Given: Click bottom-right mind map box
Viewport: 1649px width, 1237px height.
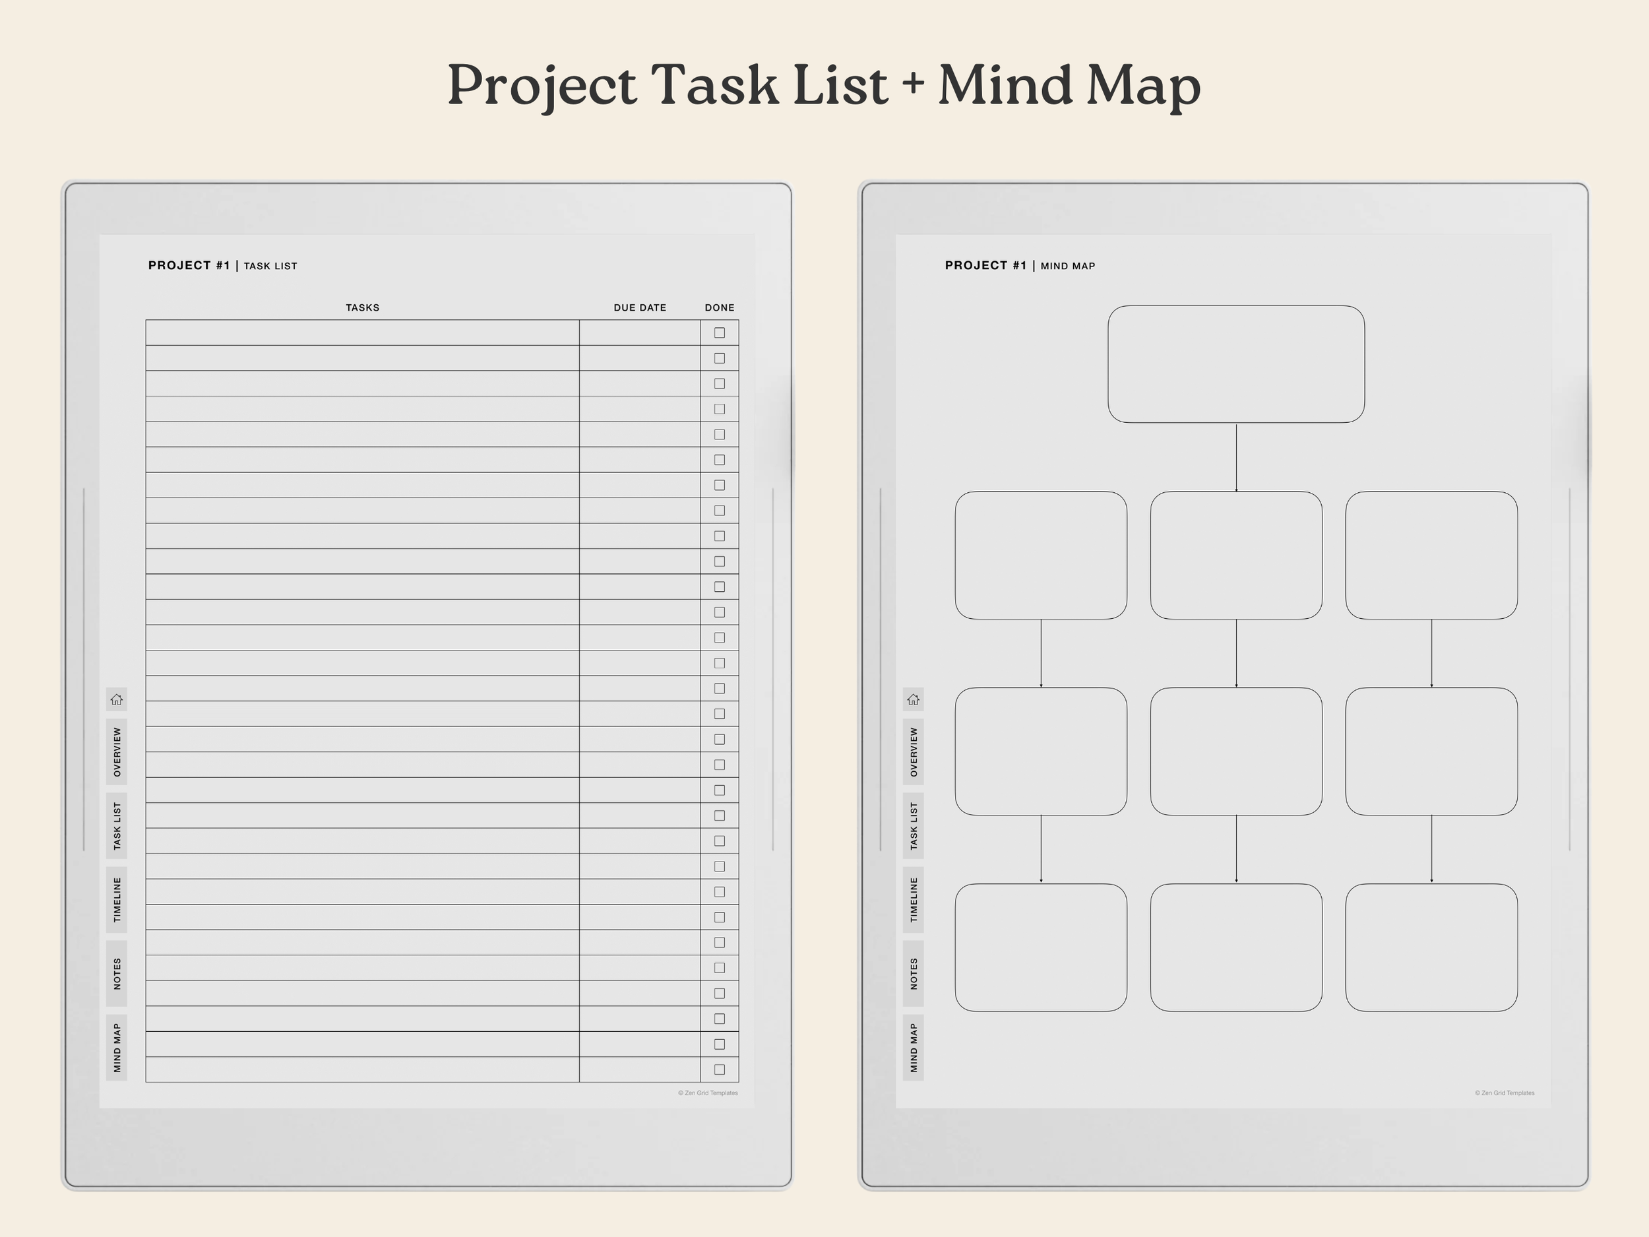Looking at the screenshot, I should coord(1431,947).
